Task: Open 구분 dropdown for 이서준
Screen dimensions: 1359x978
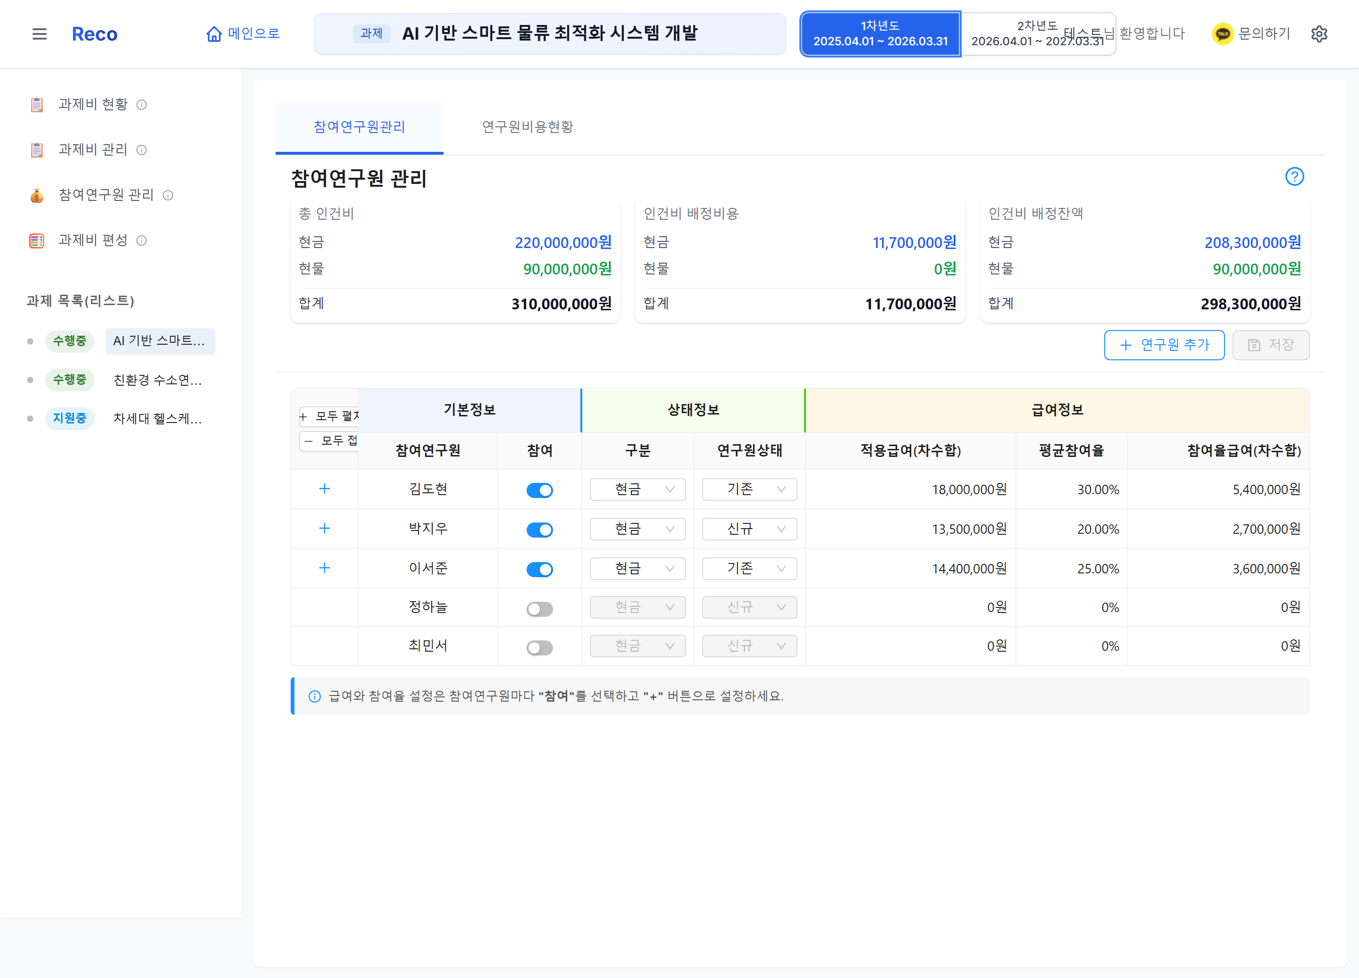Action: point(638,568)
